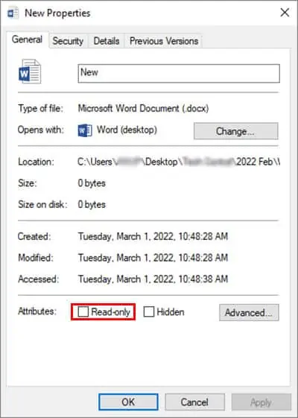Click the Change... button

pyautogui.click(x=236, y=131)
